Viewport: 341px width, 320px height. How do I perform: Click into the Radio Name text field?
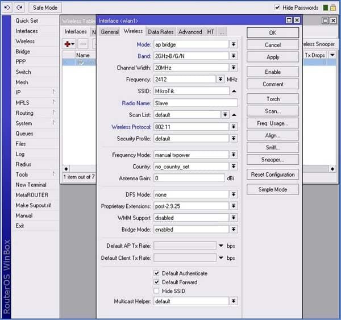pos(195,103)
